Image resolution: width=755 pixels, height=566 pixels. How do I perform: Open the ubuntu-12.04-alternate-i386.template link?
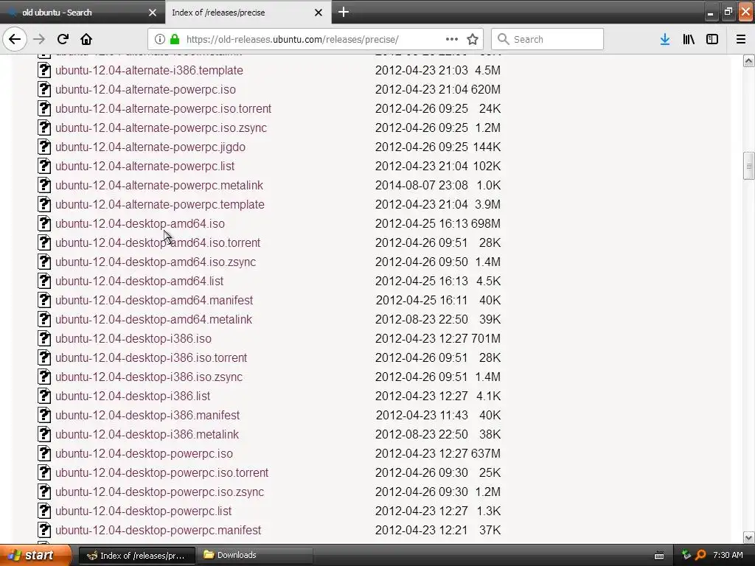(x=149, y=70)
